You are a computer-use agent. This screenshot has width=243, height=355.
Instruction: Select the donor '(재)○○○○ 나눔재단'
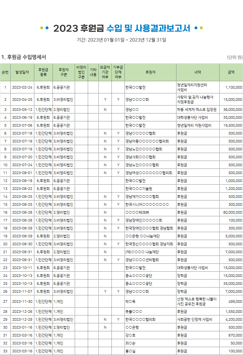(x=142, y=252)
